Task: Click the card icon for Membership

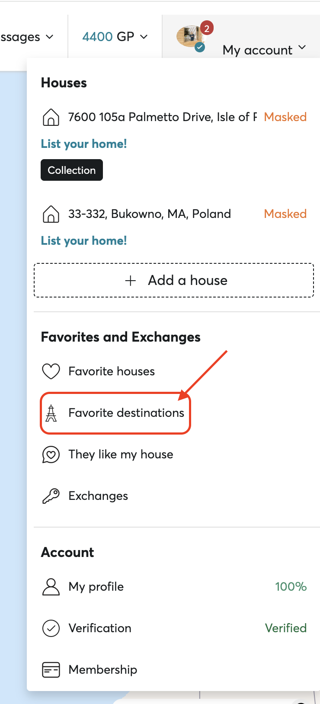Action: (51, 670)
